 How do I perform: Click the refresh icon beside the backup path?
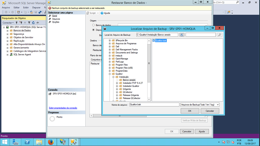click(182, 35)
